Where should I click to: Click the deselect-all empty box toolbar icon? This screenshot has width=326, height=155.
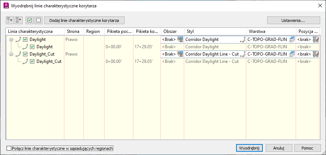tap(38, 20)
